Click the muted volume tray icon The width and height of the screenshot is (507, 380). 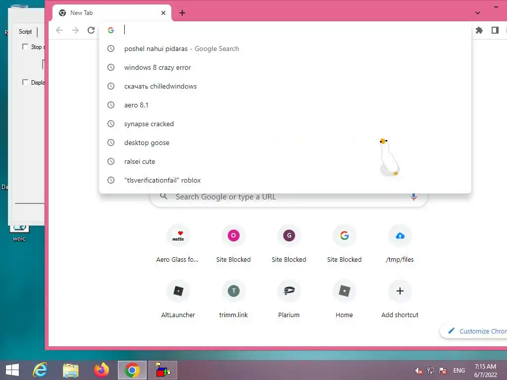click(419, 371)
